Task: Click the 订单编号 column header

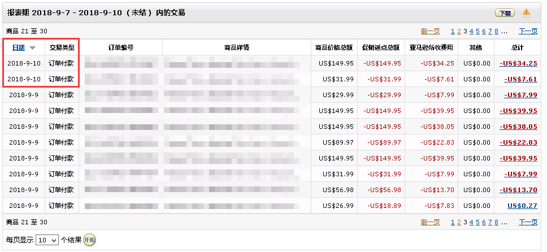Action: [121, 48]
